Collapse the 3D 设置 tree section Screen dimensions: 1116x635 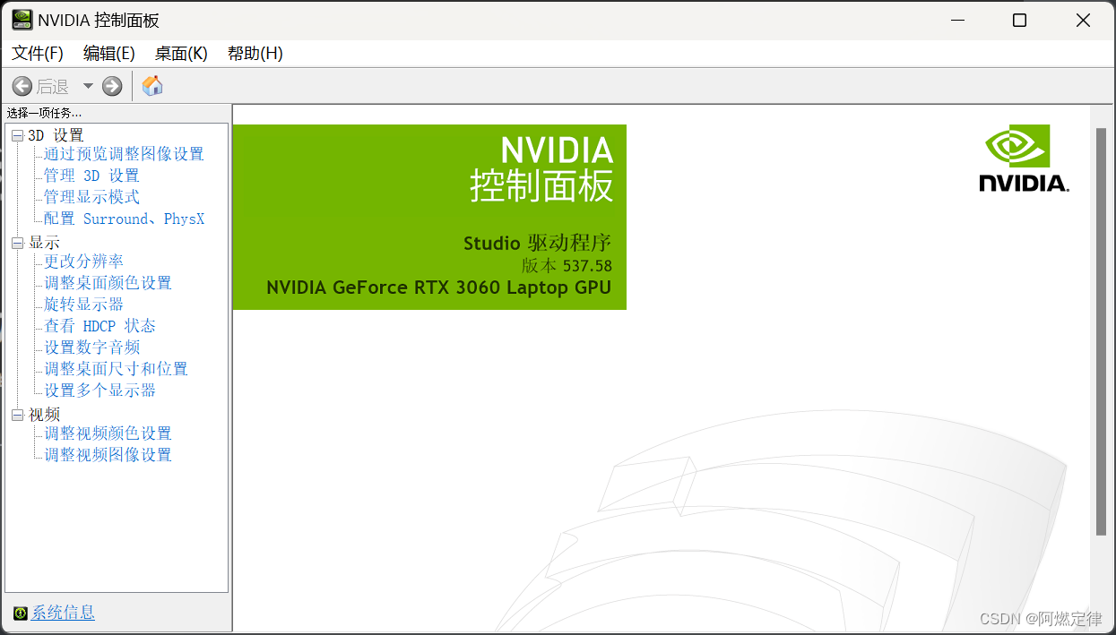tap(16, 134)
